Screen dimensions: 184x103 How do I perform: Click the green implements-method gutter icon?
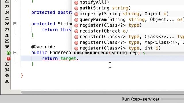pyautogui.click(x=8, y=53)
